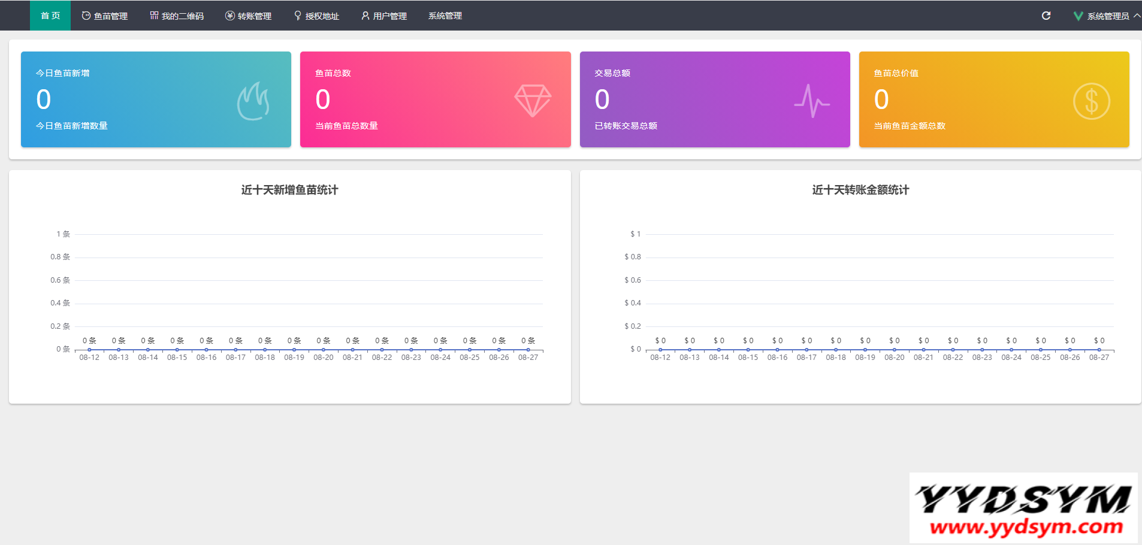This screenshot has width=1142, height=545.
Task: Click the QR code icon beside 我的二维码
Action: (154, 16)
